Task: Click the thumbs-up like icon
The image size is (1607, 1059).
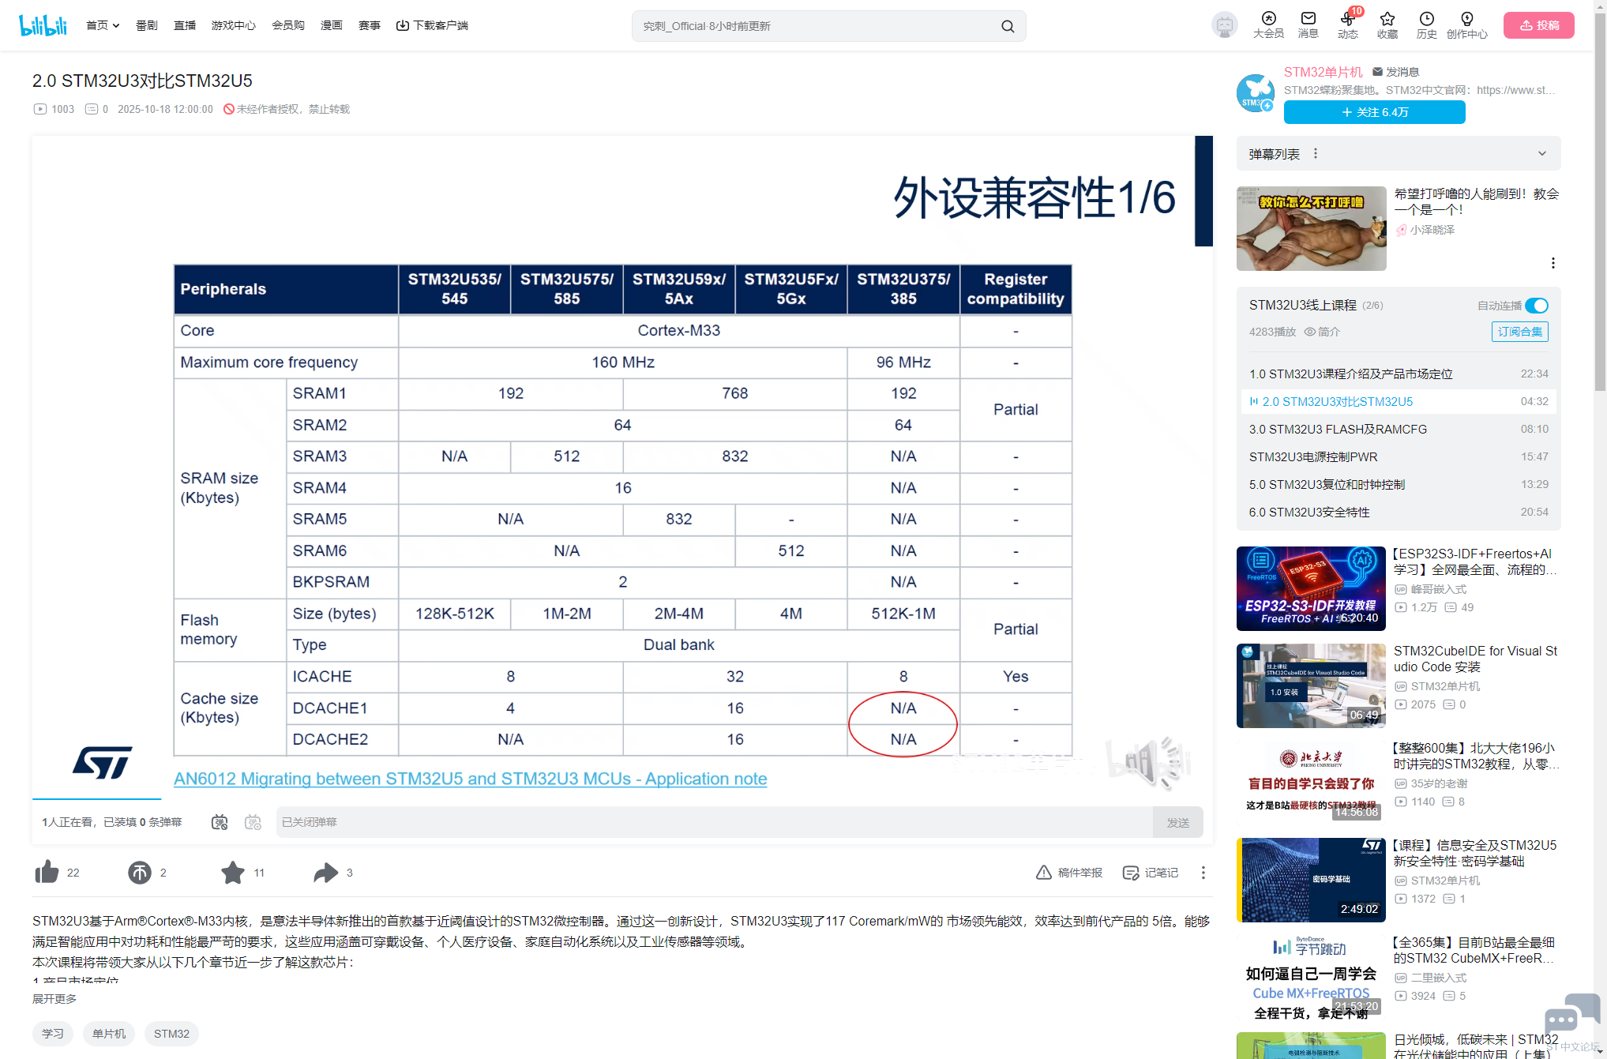Action: tap(47, 872)
